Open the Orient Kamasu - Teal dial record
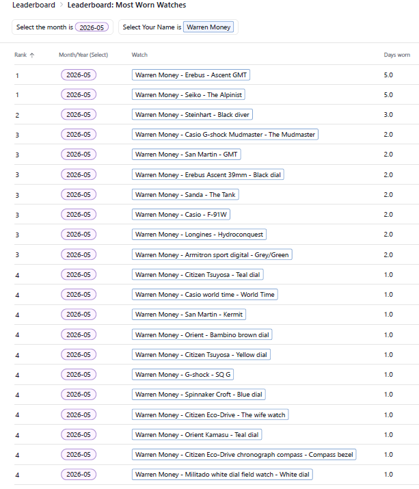The width and height of the screenshot is (419, 489). pyautogui.click(x=197, y=435)
